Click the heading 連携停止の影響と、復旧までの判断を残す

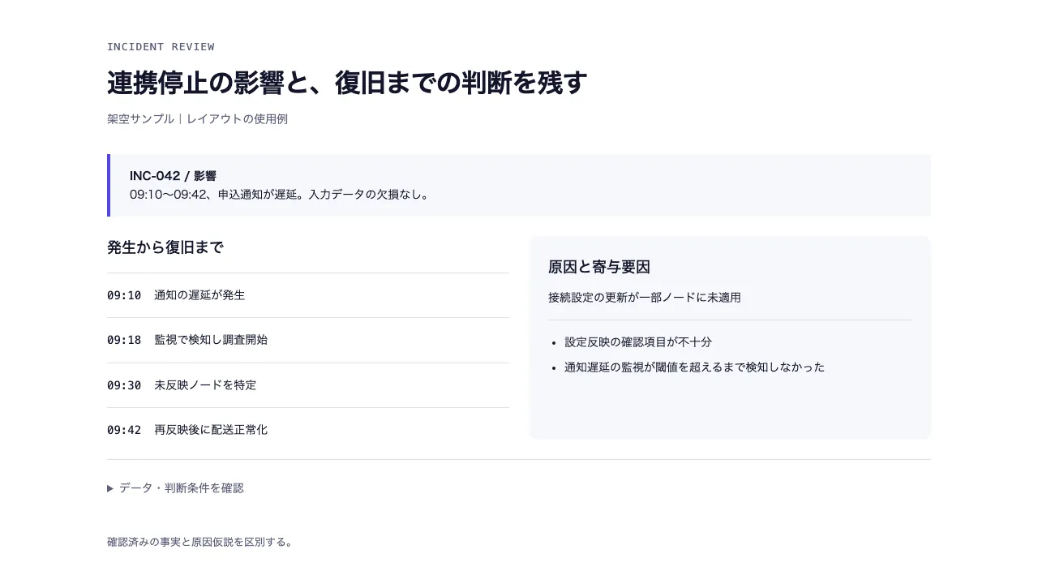coord(347,83)
